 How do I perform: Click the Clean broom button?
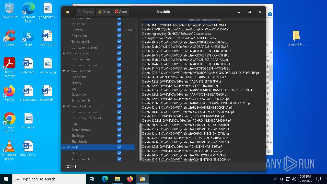point(104,12)
